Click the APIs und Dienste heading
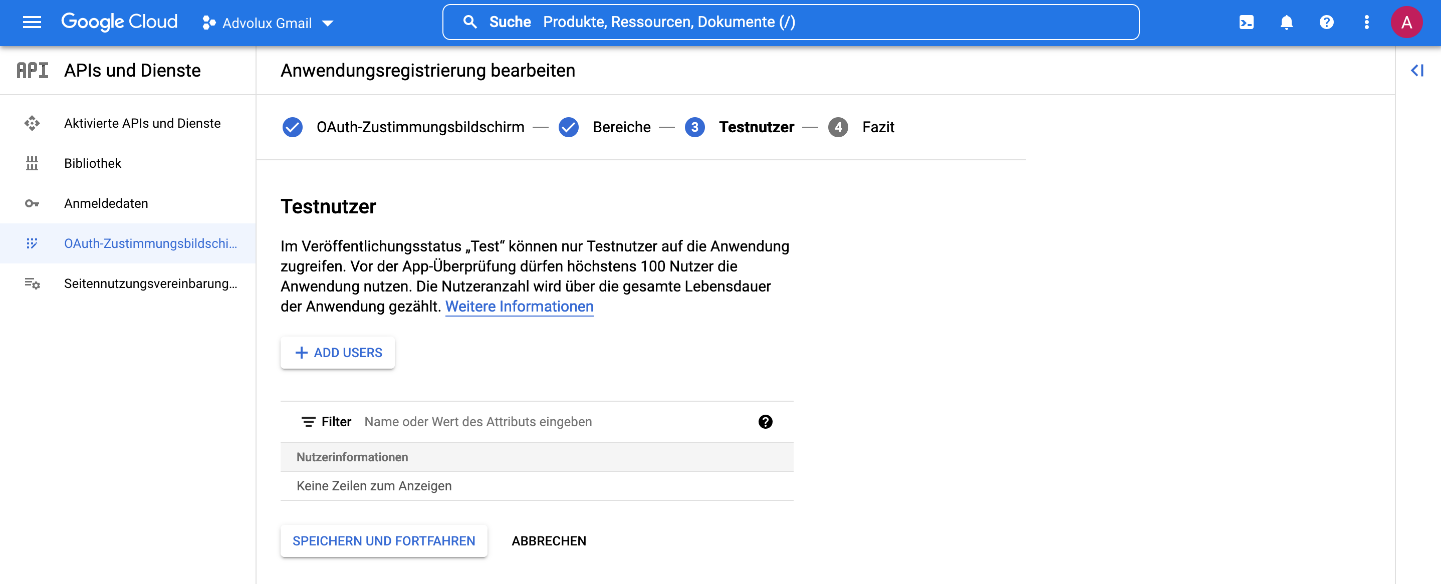 132,71
